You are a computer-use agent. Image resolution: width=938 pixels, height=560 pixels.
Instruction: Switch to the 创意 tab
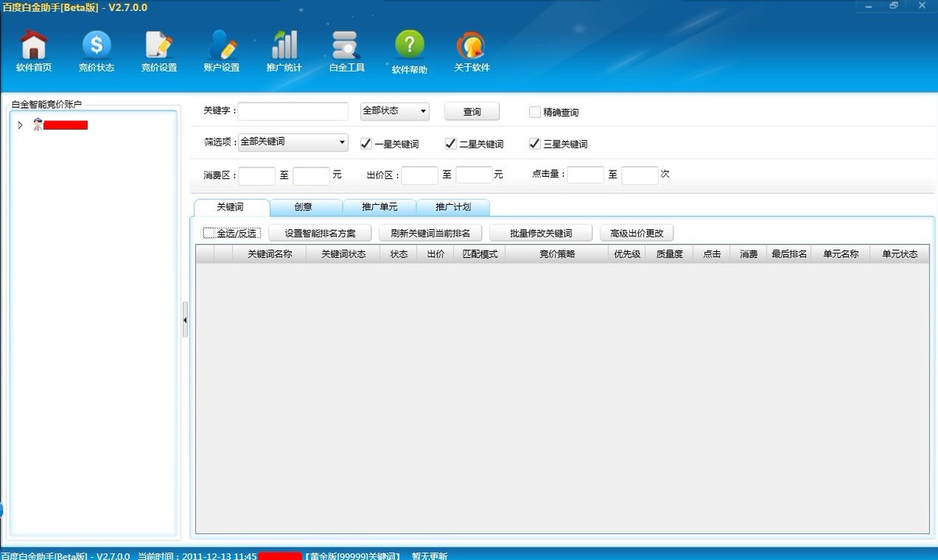pos(305,207)
